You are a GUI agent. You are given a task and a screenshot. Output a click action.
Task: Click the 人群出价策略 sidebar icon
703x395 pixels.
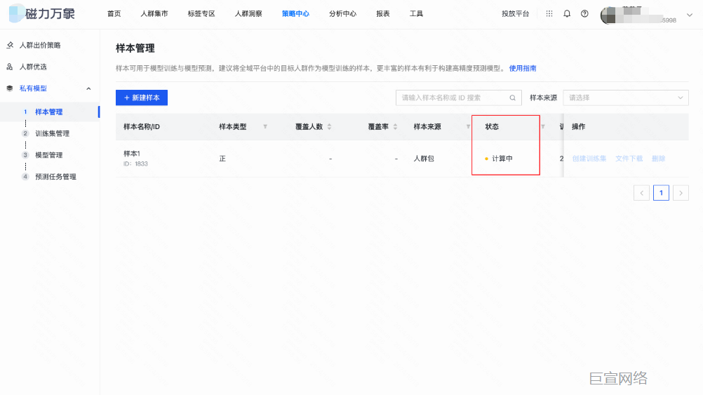click(10, 45)
